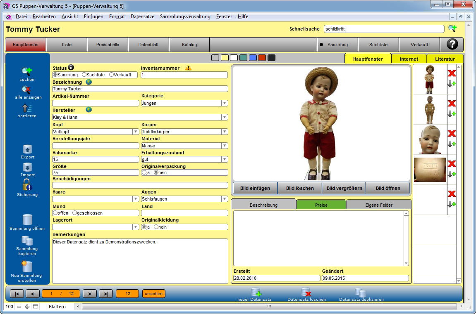Screen dimensions: 476x314
Task: Open help with the question mark icon
Action: click(452, 45)
